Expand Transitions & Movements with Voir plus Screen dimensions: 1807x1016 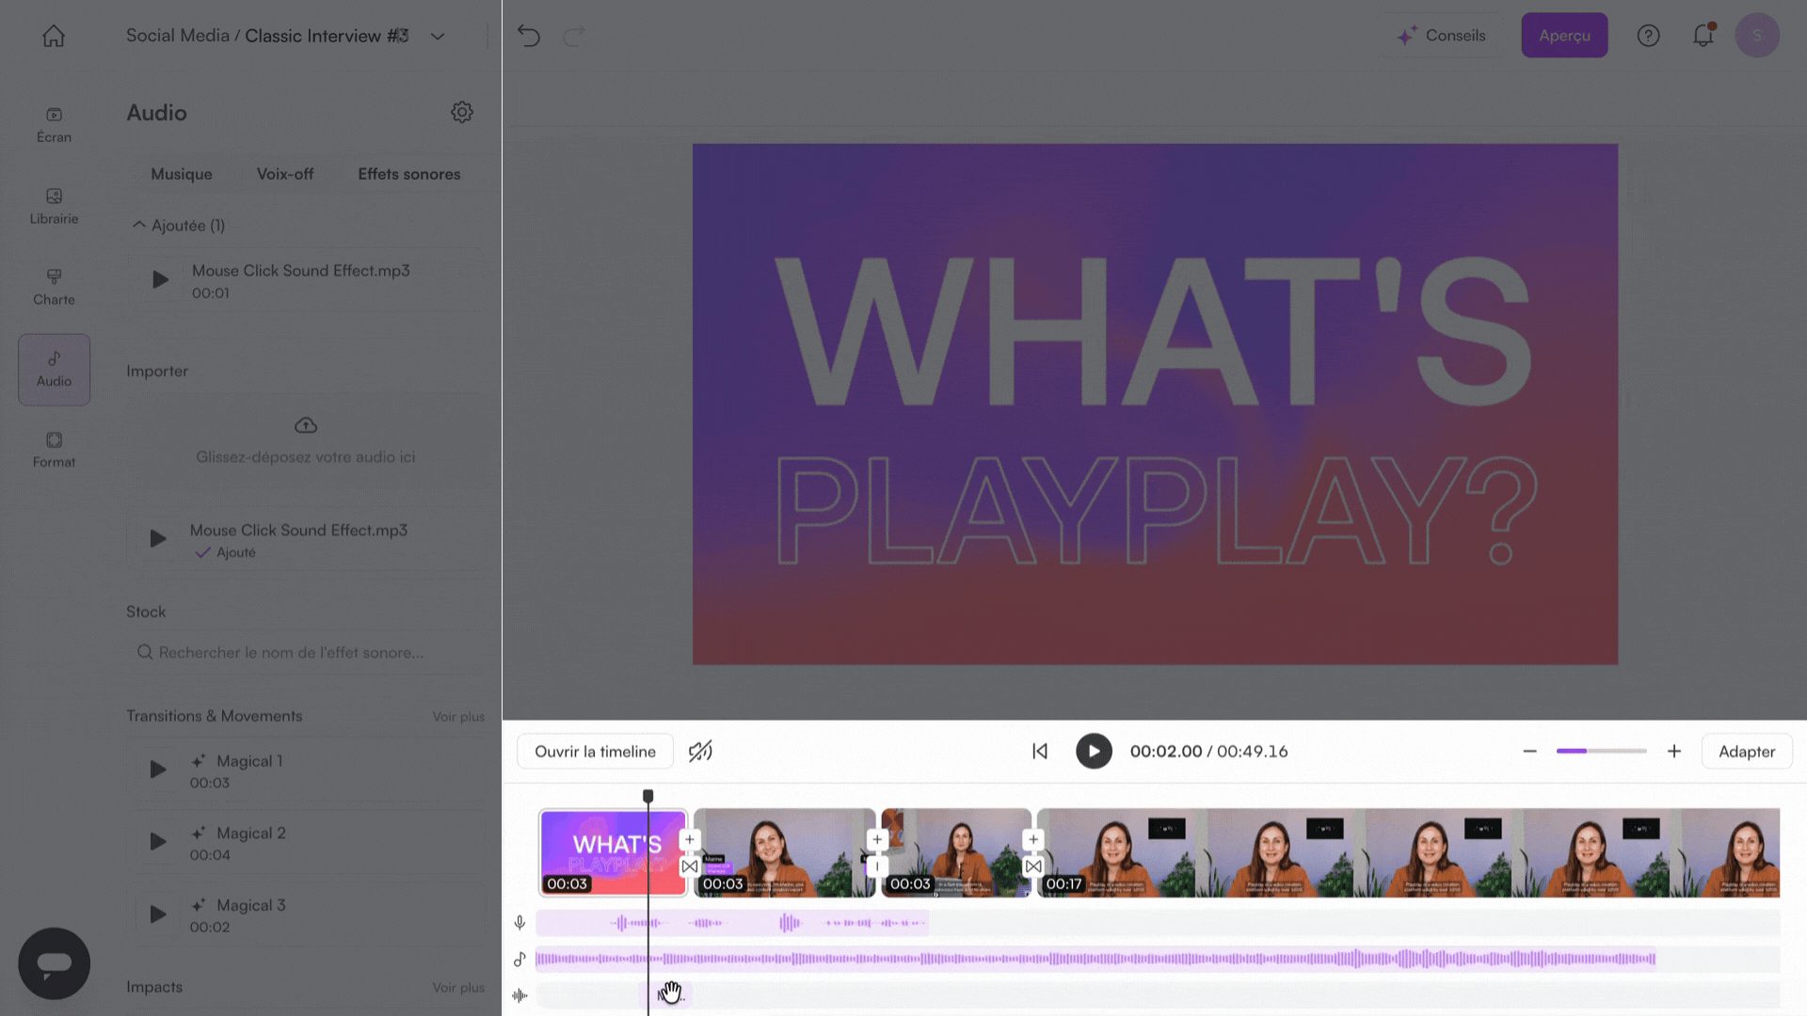point(458,717)
